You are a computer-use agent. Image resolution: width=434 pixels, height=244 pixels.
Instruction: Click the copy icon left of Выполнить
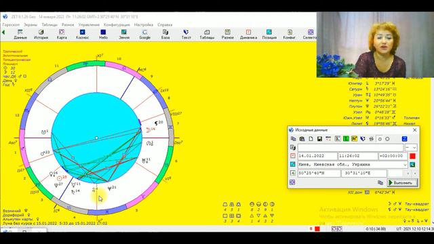click(x=380, y=182)
